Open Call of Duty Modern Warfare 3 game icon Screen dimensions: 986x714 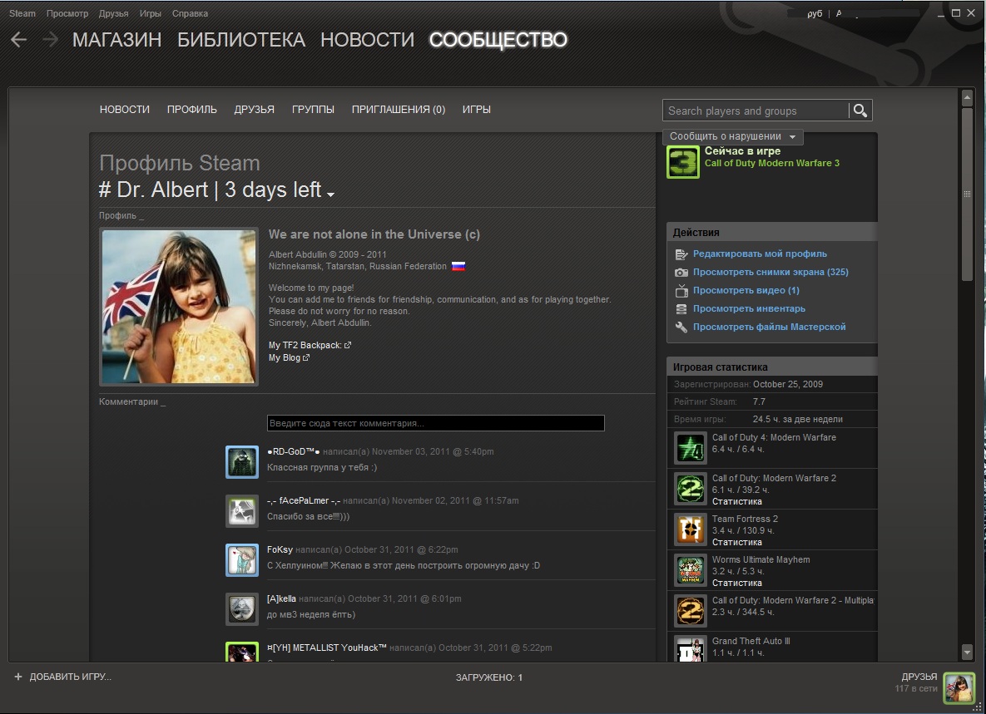(x=683, y=162)
